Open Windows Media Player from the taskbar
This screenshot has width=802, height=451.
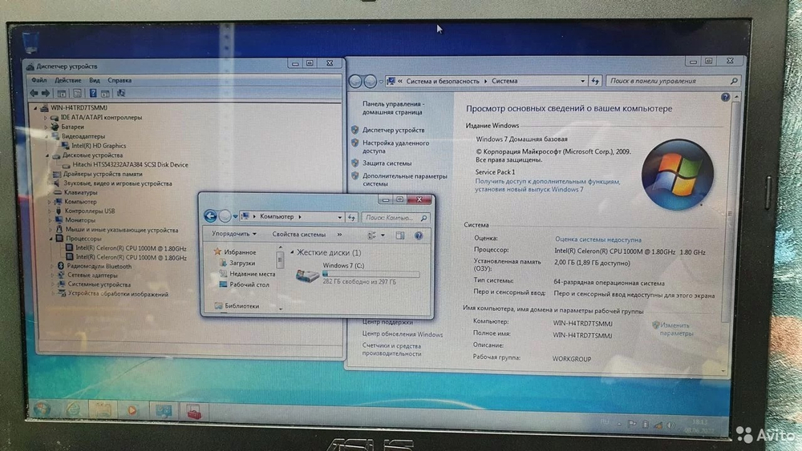point(132,410)
